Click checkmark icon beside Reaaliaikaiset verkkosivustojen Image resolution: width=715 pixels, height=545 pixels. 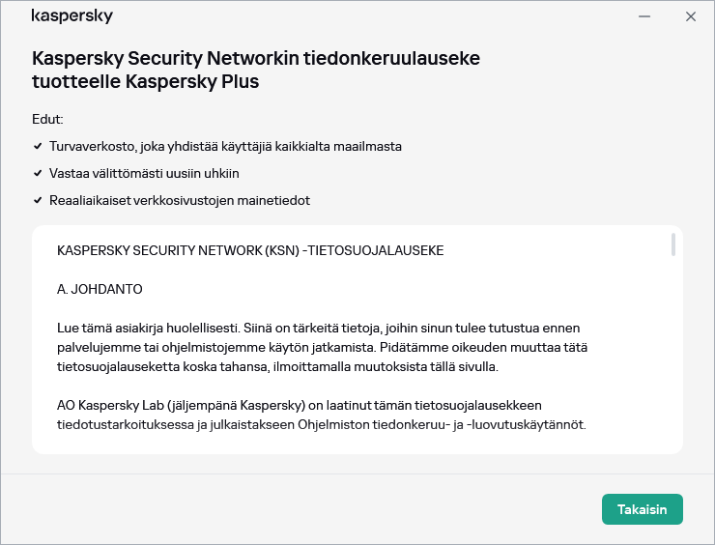pos(37,201)
